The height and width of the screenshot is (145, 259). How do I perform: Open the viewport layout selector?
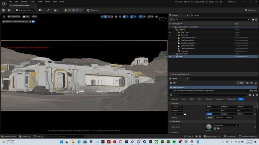(x=163, y=19)
